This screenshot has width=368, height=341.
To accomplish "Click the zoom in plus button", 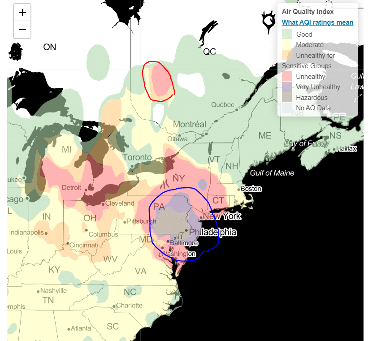I will point(22,13).
